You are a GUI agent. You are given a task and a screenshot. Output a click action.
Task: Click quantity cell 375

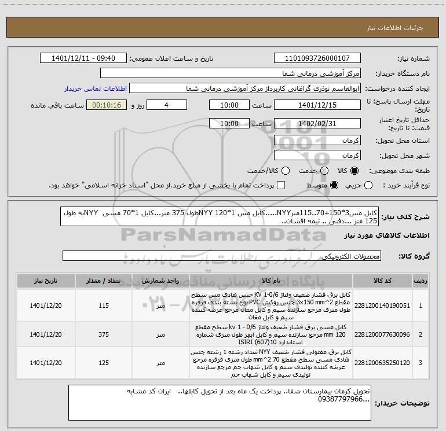point(104,334)
